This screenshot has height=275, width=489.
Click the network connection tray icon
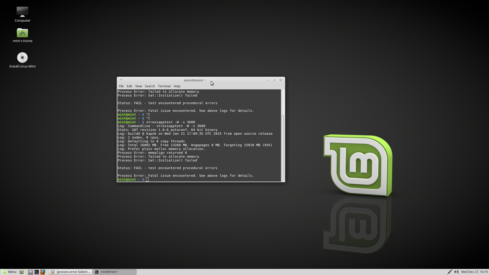(x=450, y=272)
